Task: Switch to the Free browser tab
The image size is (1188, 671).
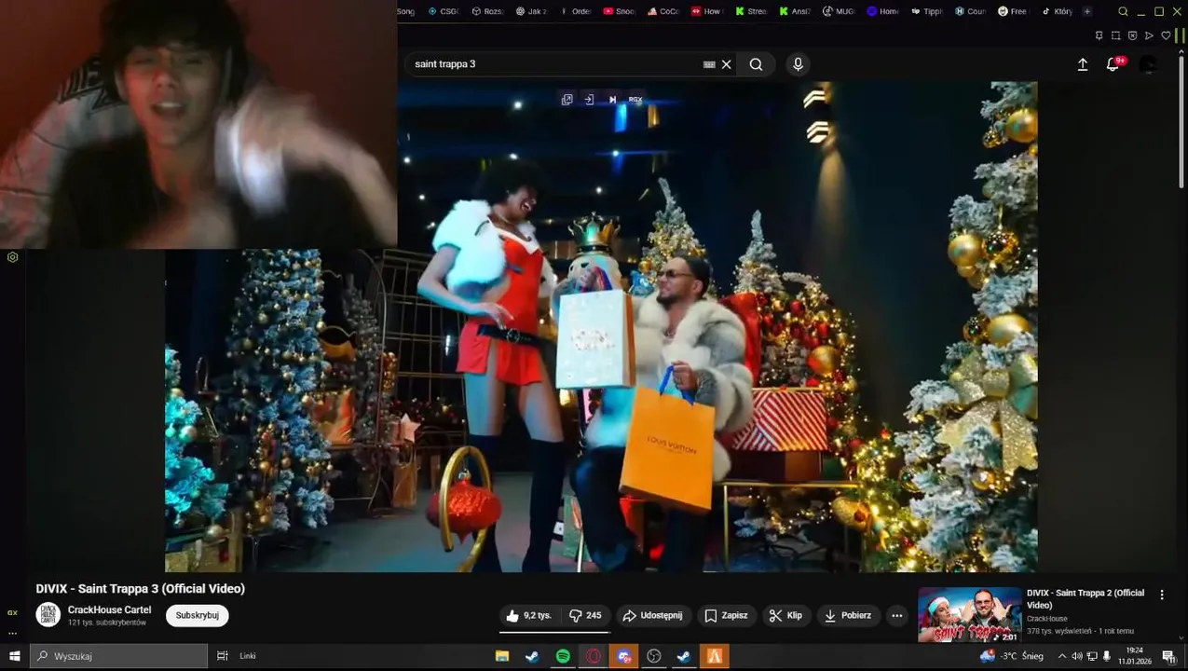Action: click(1013, 11)
